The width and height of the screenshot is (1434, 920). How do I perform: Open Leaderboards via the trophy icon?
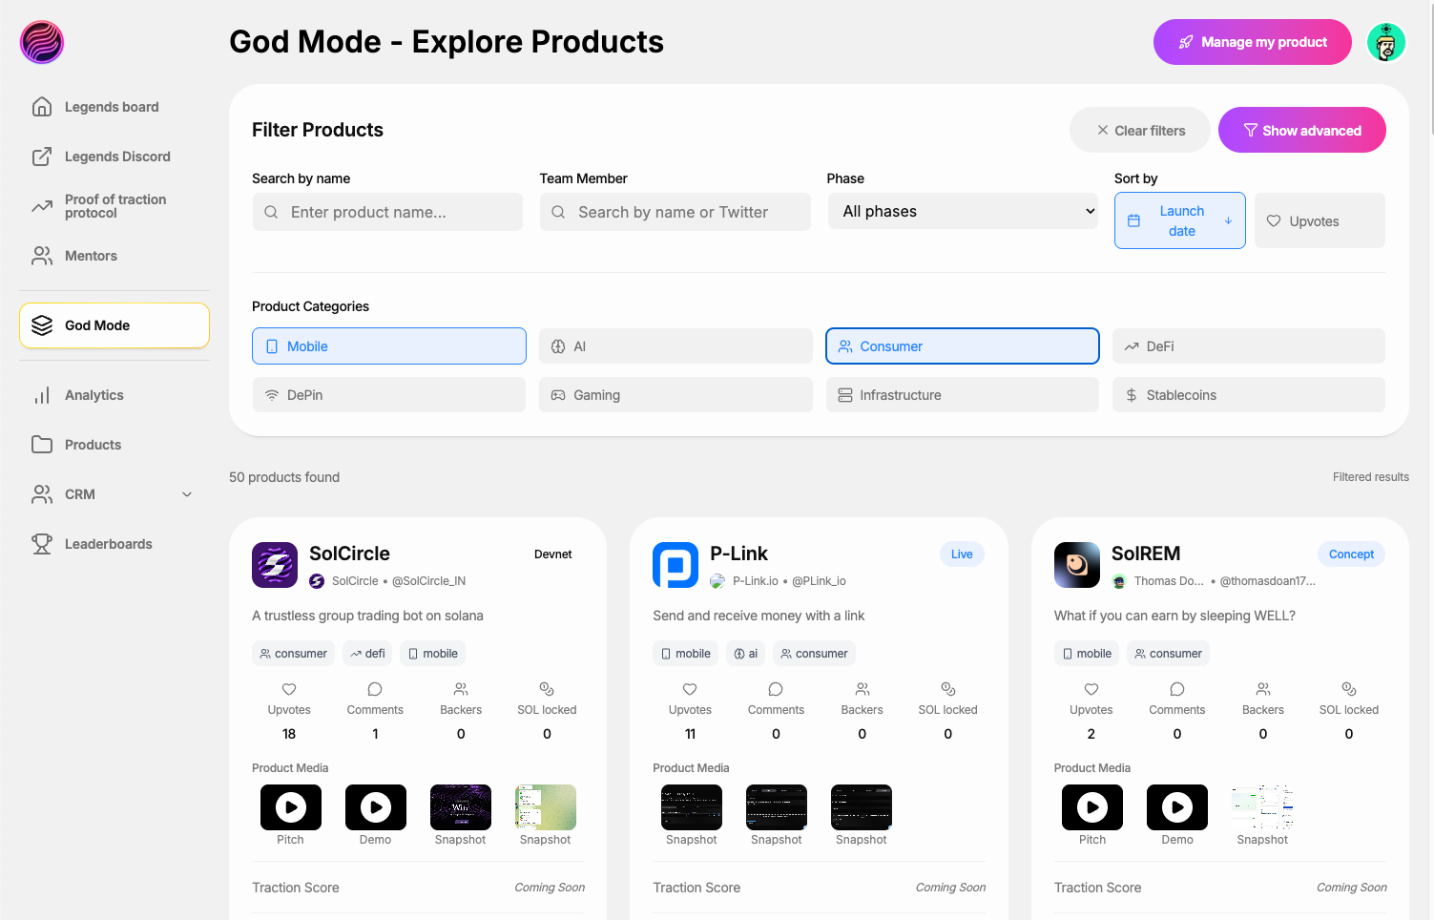[x=42, y=543]
